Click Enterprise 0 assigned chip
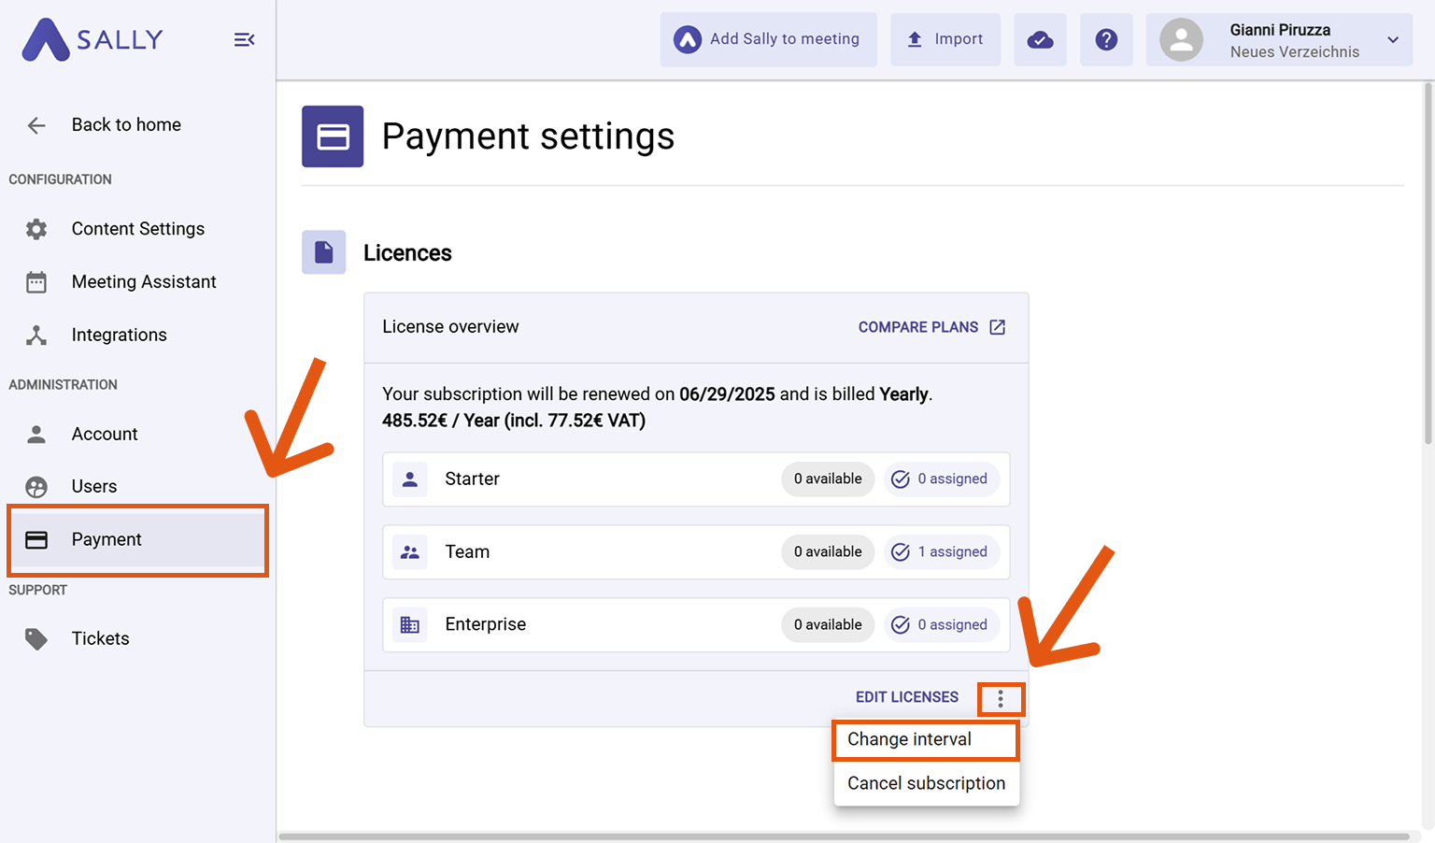Viewport: 1435px width, 843px height. [942, 624]
